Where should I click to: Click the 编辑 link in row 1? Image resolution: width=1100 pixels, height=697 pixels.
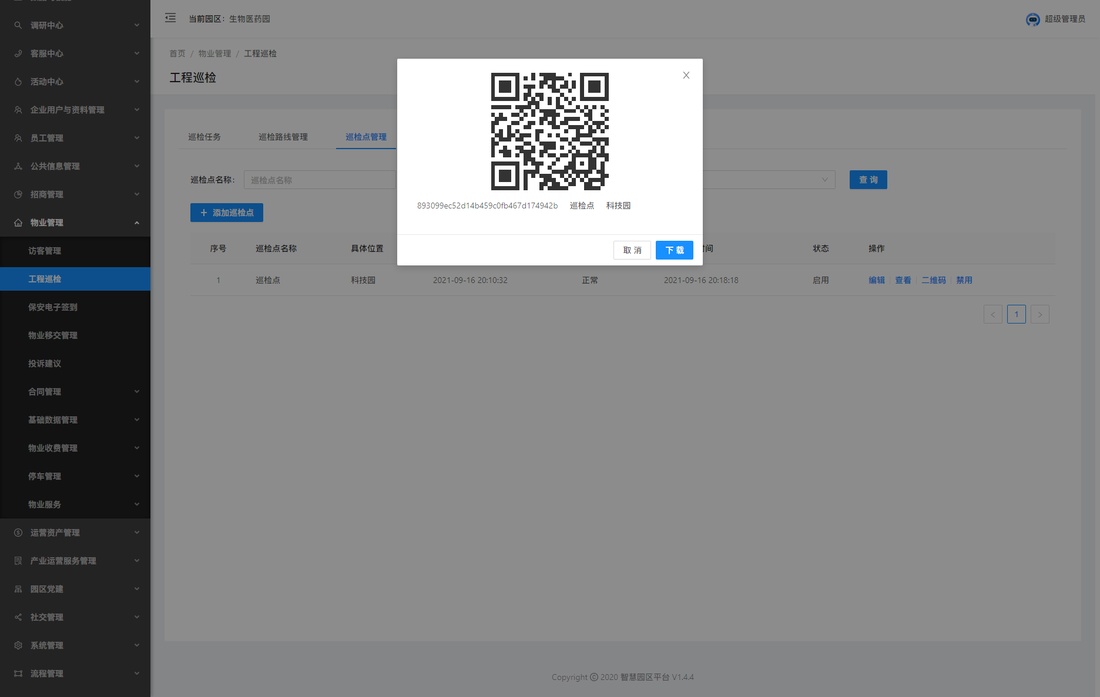(877, 280)
